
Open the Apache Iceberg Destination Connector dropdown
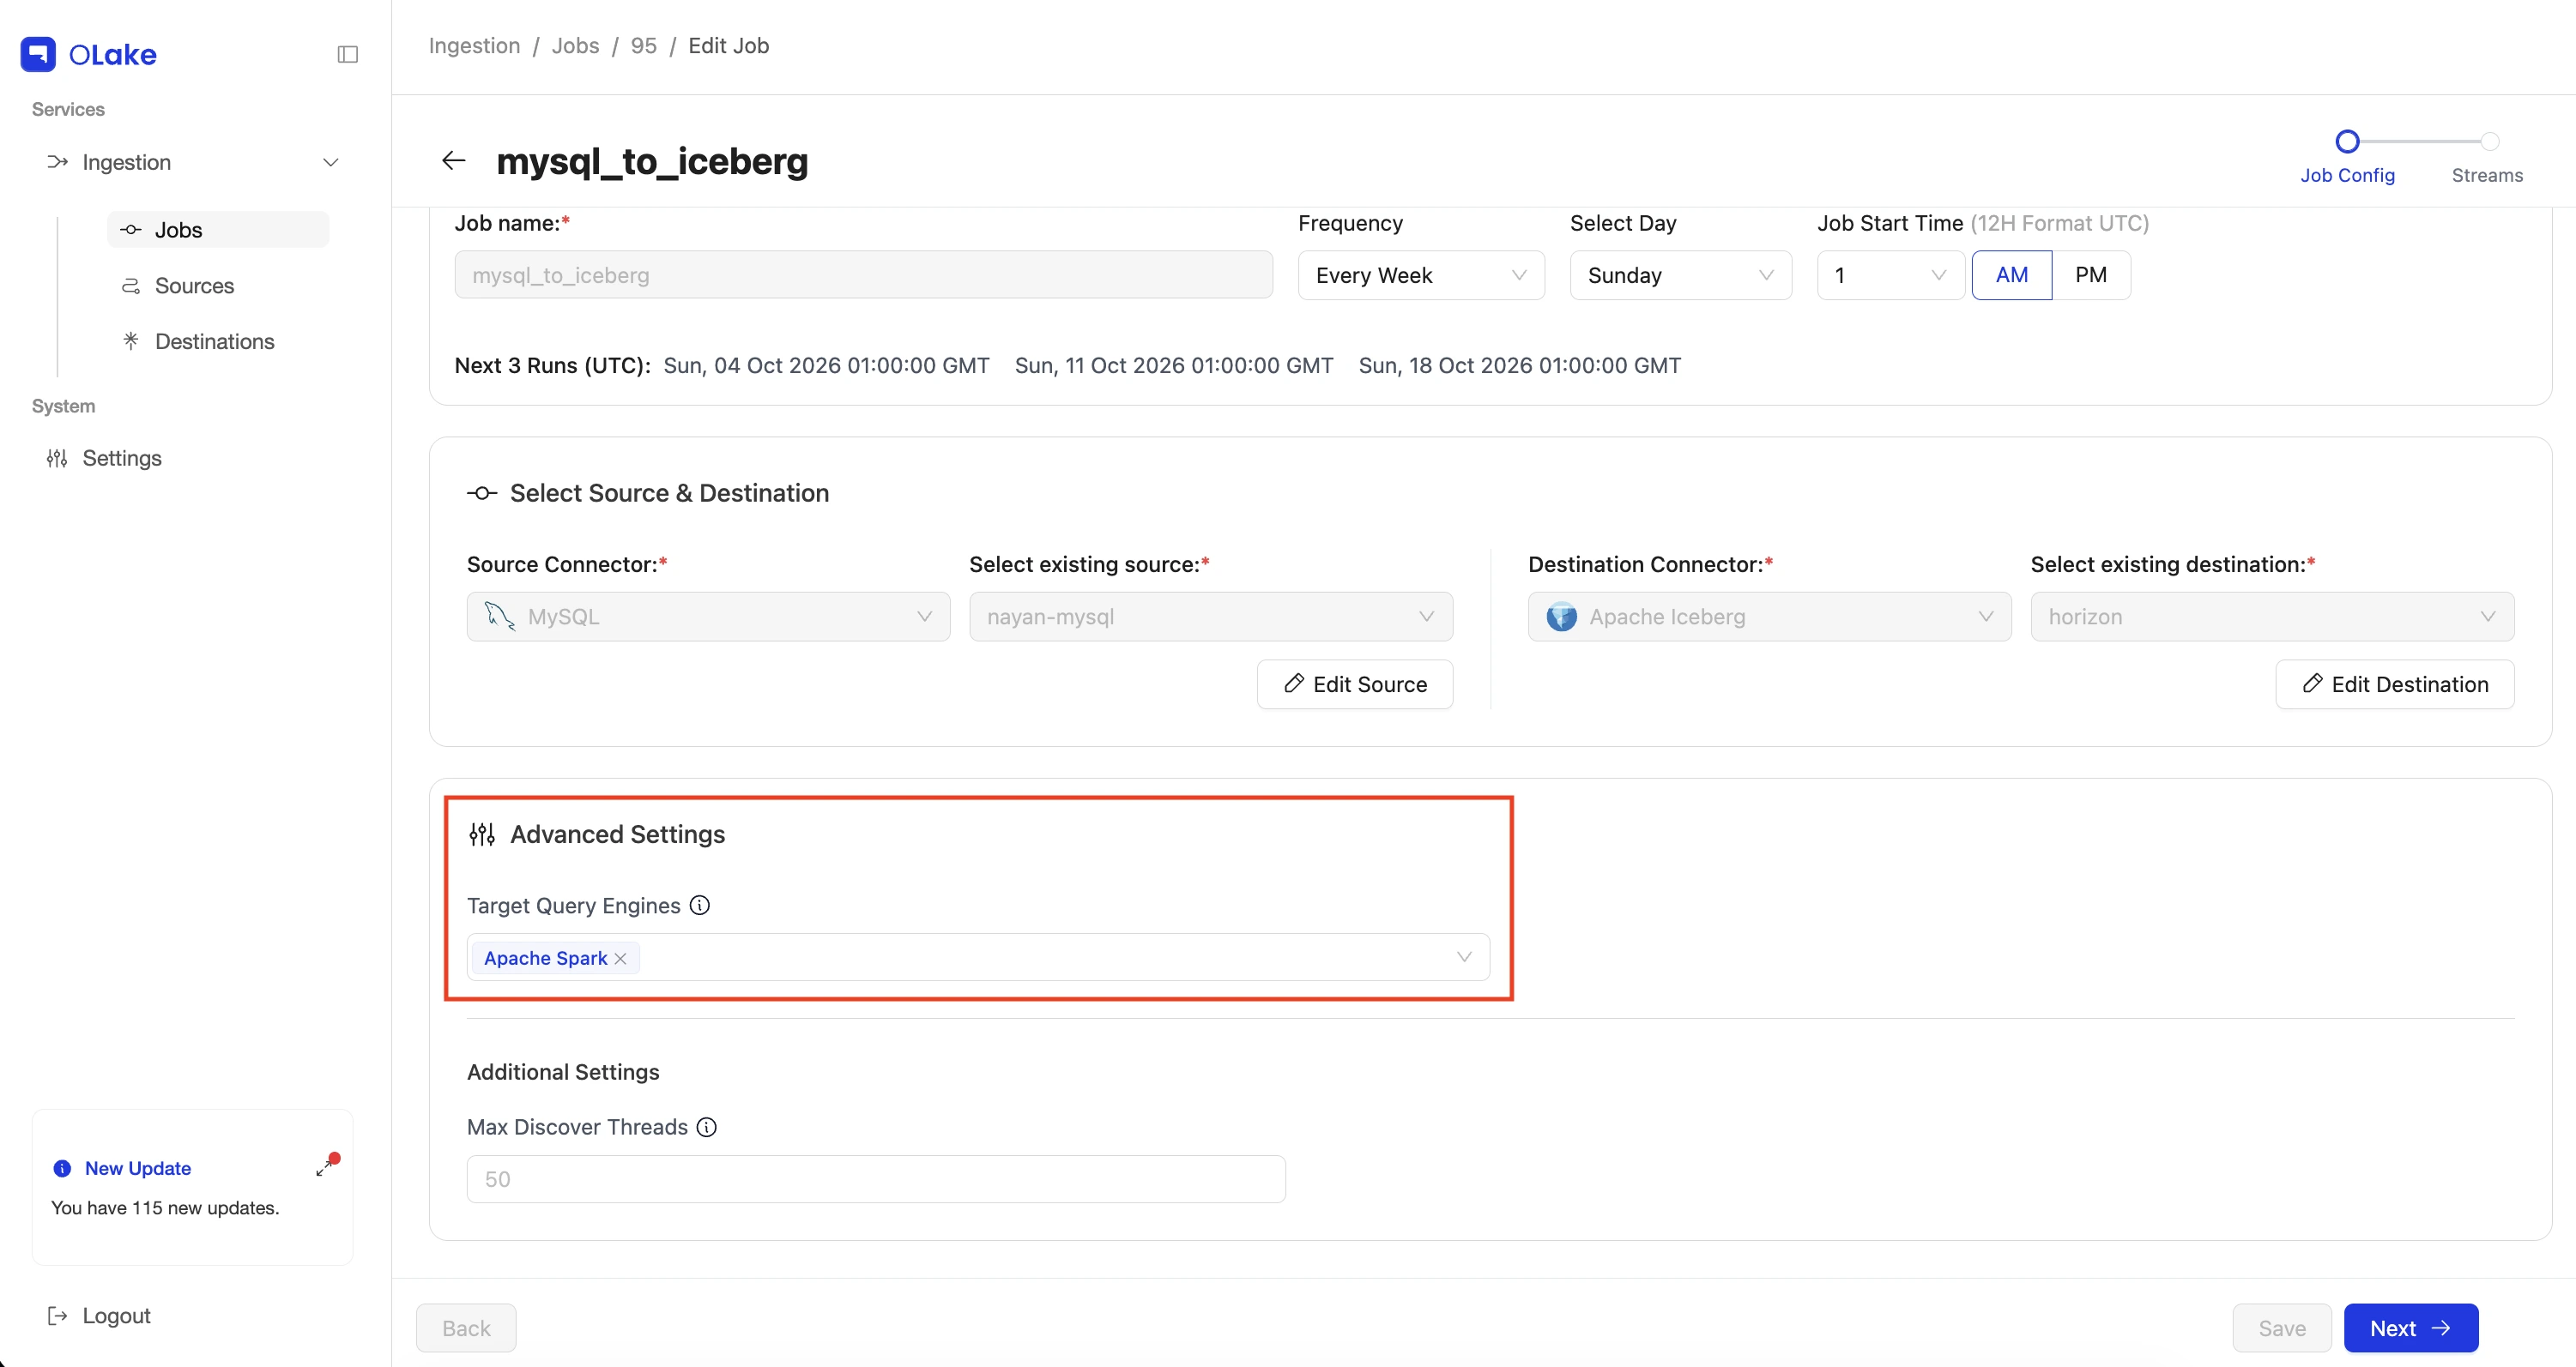pos(1769,617)
